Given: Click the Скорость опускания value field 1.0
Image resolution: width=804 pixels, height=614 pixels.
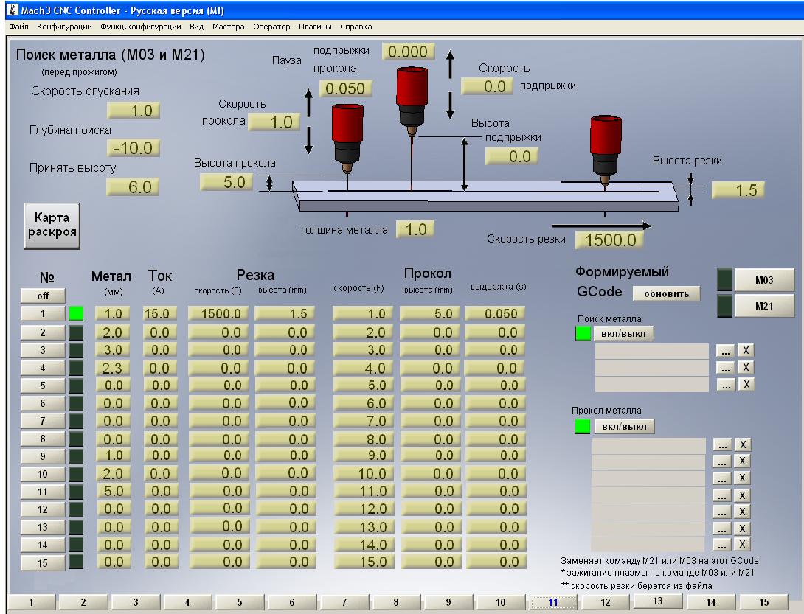Looking at the screenshot, I should click(134, 111).
